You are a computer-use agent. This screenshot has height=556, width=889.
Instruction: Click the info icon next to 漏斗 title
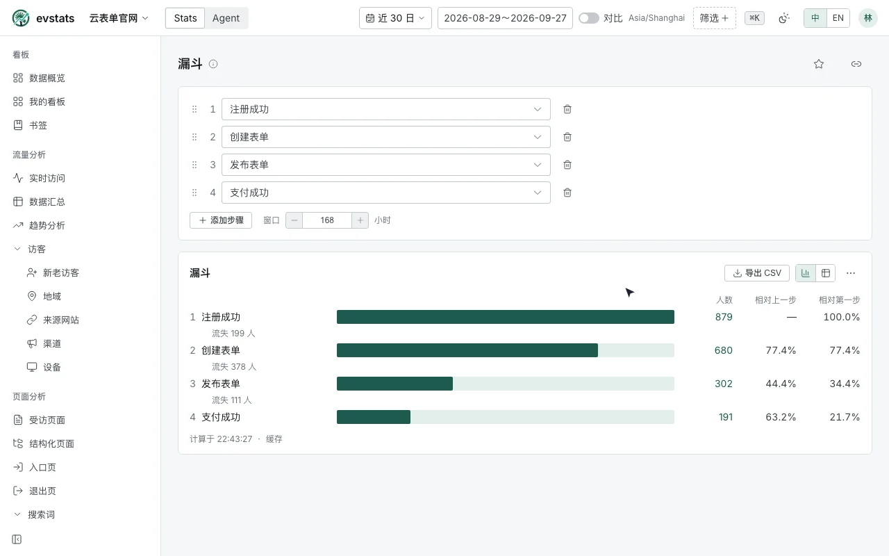click(213, 64)
